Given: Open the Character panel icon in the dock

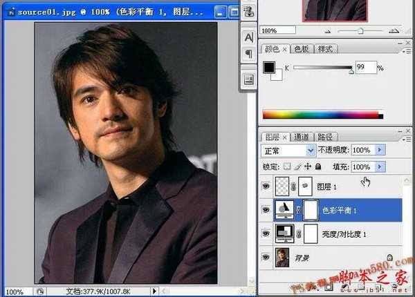Looking at the screenshot, I should click(248, 37).
